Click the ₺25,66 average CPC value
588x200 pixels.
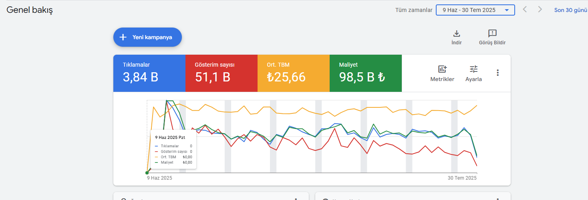286,77
